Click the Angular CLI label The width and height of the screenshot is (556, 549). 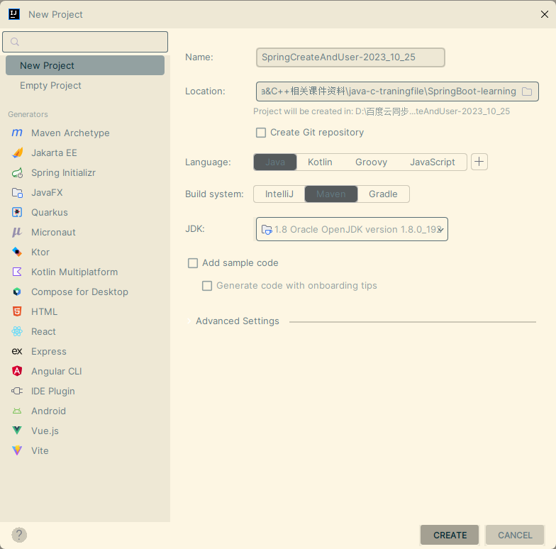[x=57, y=372]
